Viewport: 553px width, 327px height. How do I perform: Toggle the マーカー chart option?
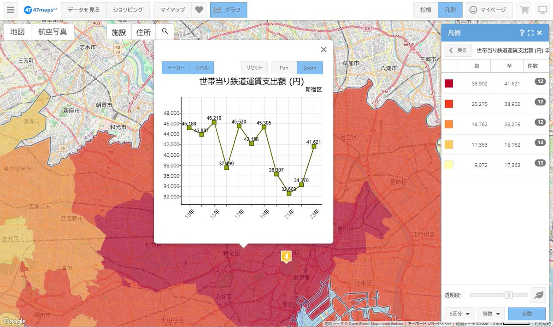pyautogui.click(x=176, y=68)
